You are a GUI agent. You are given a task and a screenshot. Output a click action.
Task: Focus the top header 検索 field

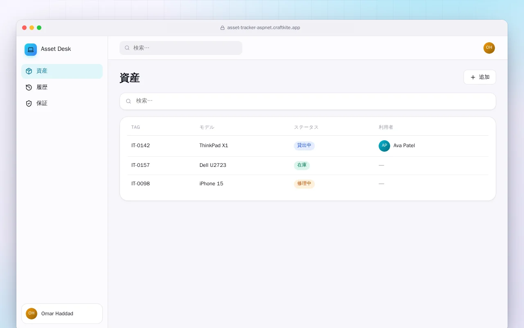(181, 48)
